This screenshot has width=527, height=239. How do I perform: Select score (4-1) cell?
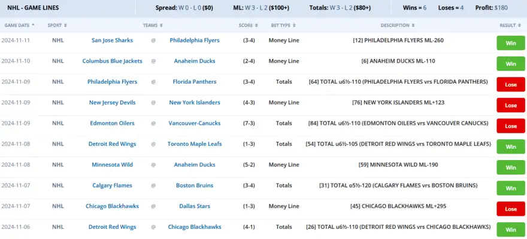coord(249,227)
